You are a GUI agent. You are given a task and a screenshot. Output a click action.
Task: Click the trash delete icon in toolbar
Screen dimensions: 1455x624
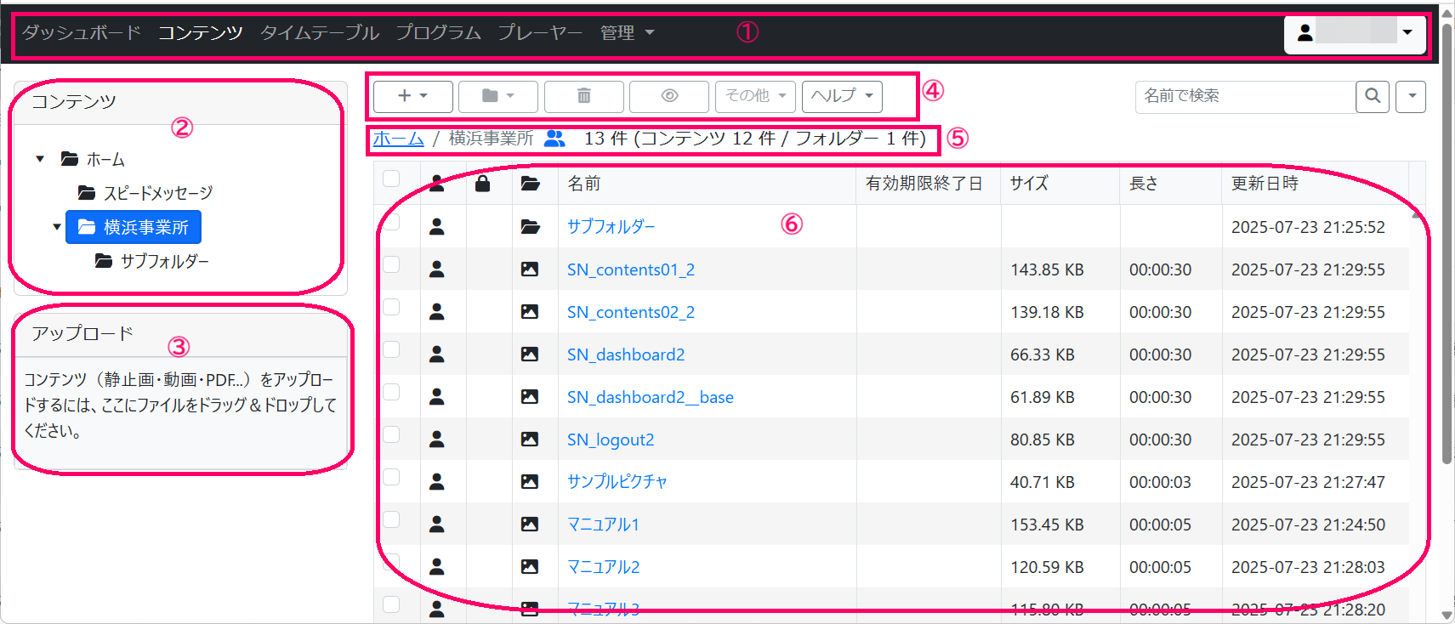[583, 96]
